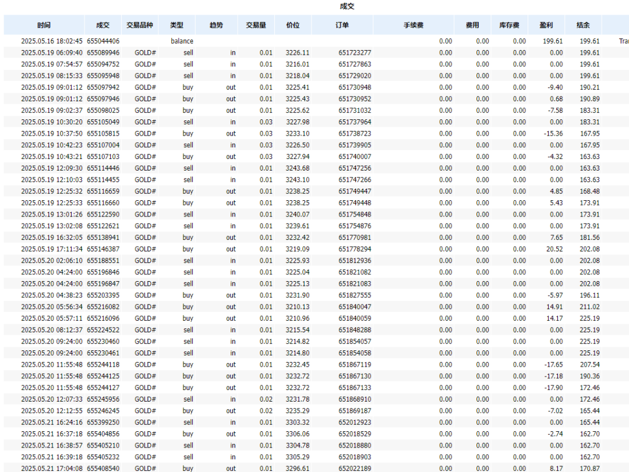This screenshot has width=629, height=472.
Task: Select order number 651730952
Action: 355,99
